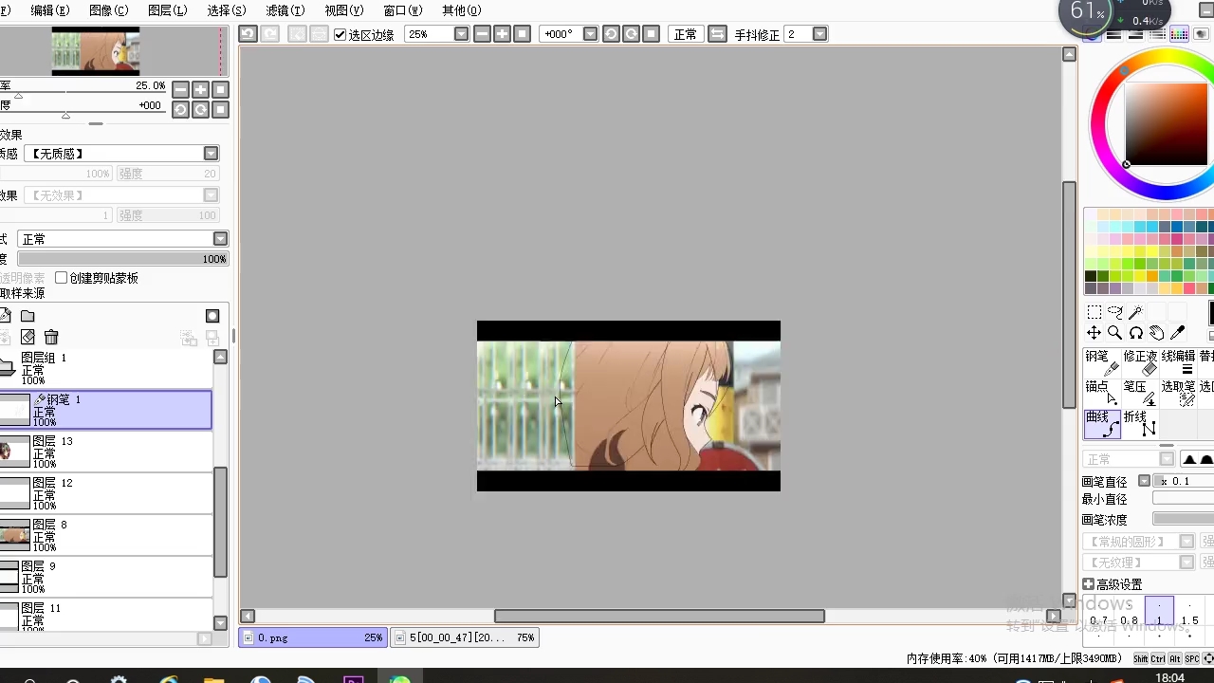1214x683 pixels.
Task: Open the 选择(S) menu
Action: pyautogui.click(x=226, y=10)
